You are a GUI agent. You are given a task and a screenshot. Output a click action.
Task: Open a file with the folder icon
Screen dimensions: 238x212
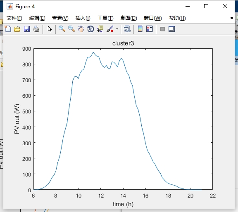[x=17, y=29]
